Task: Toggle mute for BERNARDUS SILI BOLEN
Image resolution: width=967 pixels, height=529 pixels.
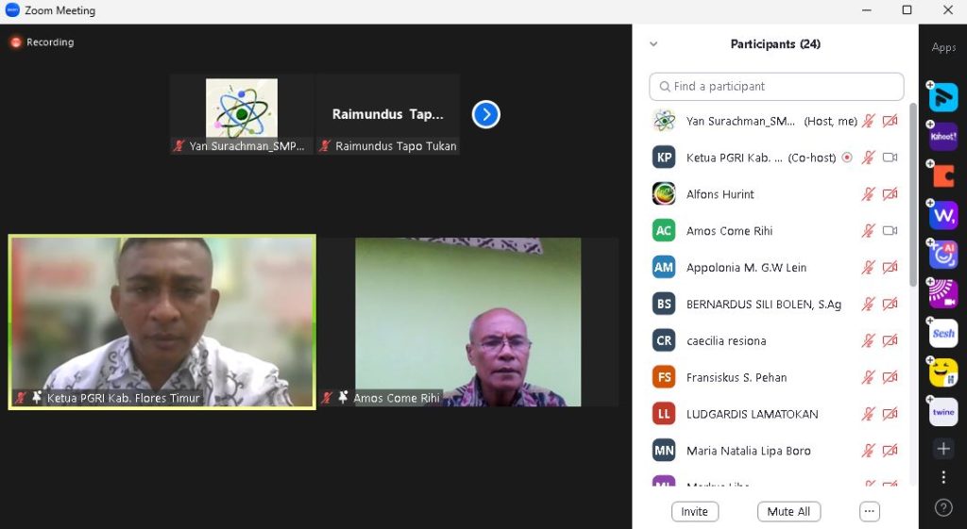Action: 868,305
